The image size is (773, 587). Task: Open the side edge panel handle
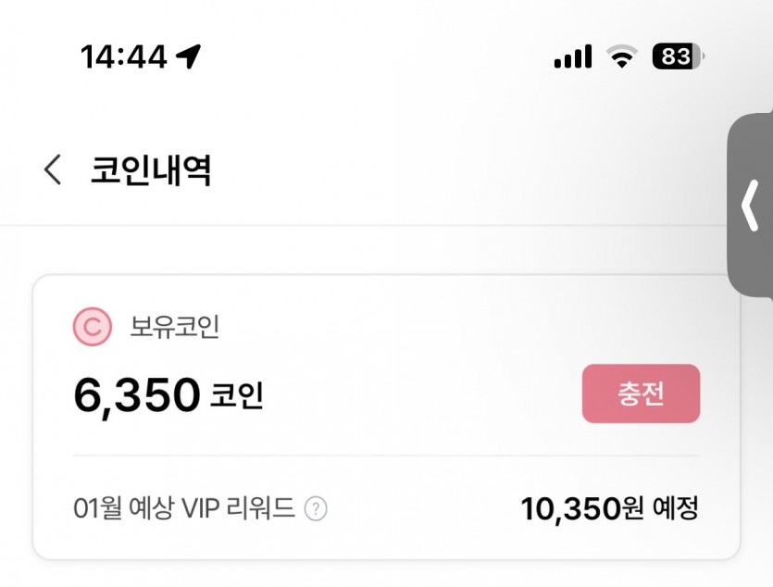point(751,206)
